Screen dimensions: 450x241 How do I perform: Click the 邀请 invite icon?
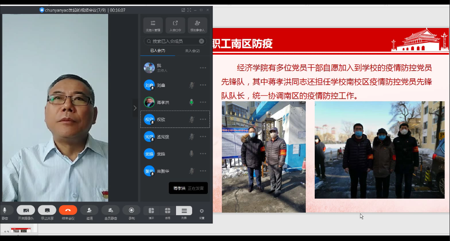point(89,211)
